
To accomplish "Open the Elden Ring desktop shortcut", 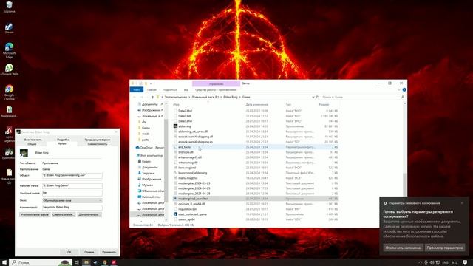I will [x=8, y=154].
